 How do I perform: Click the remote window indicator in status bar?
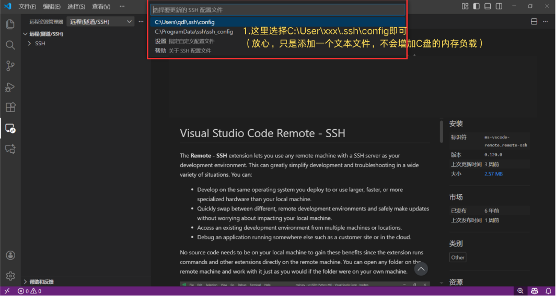point(7,291)
